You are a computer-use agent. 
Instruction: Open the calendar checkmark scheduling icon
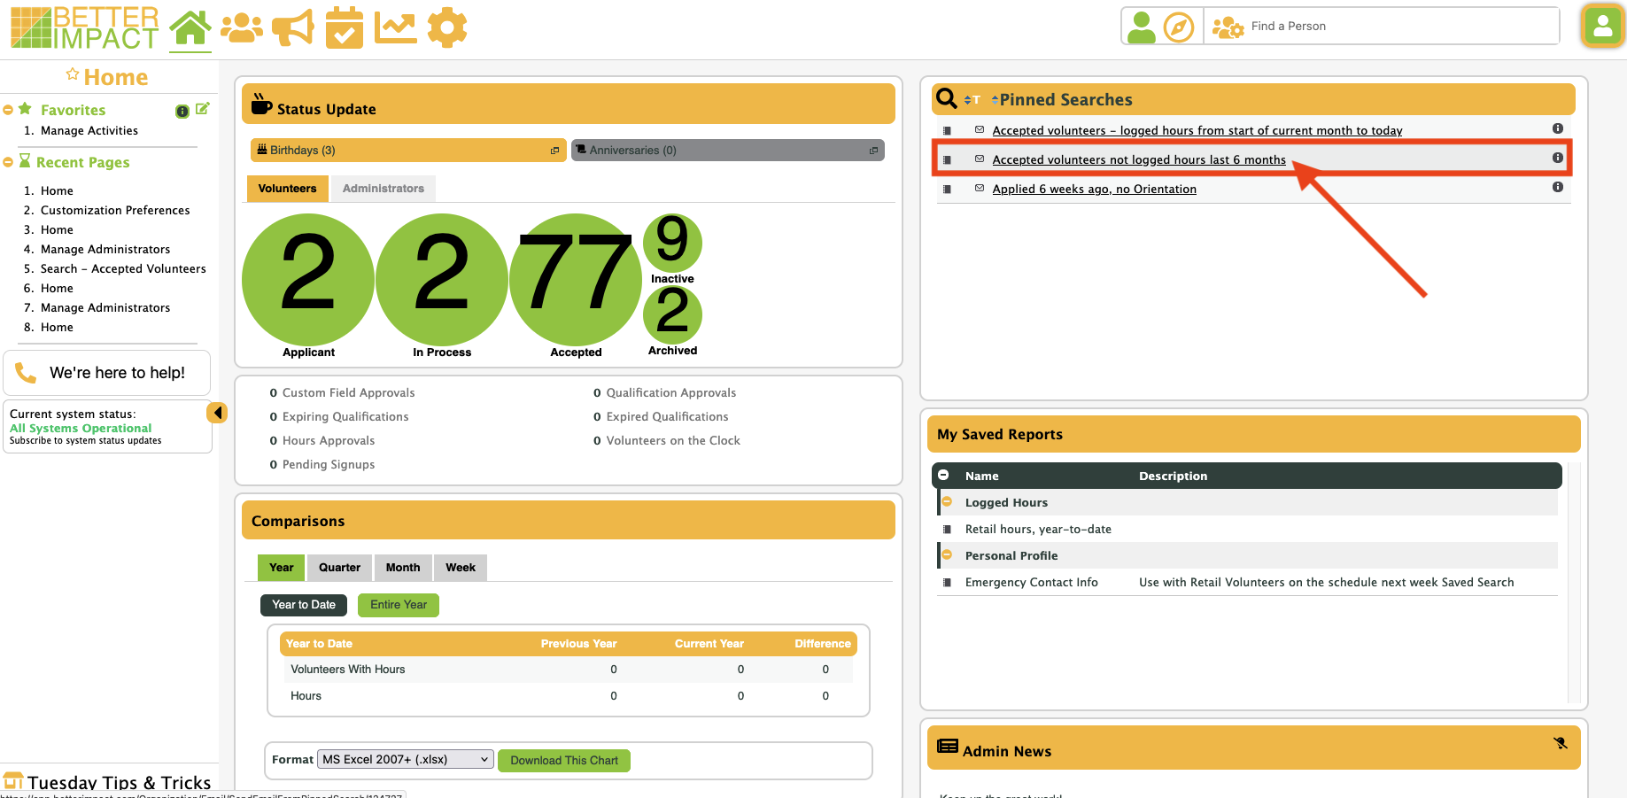point(344,28)
